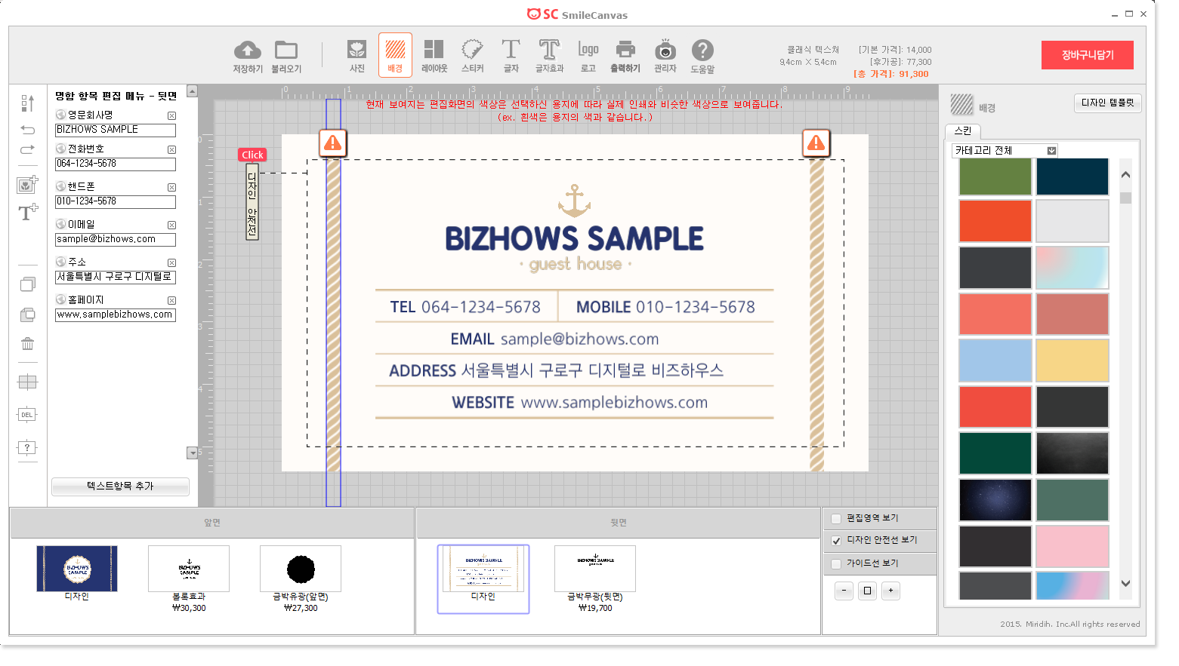The width and height of the screenshot is (1179, 666).
Task: Select the 금박무광(뒷면) thumbnail
Action: click(x=595, y=569)
